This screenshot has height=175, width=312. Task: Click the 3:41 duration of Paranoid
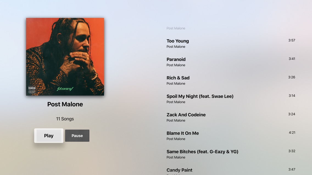292,59
